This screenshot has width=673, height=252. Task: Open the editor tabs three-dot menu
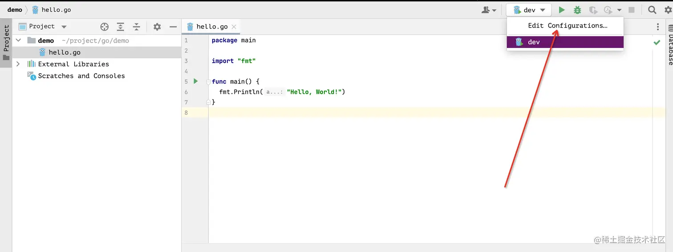[x=658, y=27]
